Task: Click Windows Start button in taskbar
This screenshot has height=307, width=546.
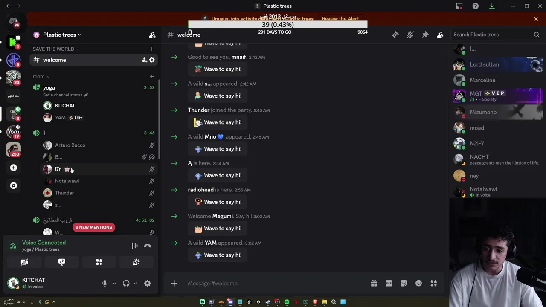Action: [x=343, y=302]
